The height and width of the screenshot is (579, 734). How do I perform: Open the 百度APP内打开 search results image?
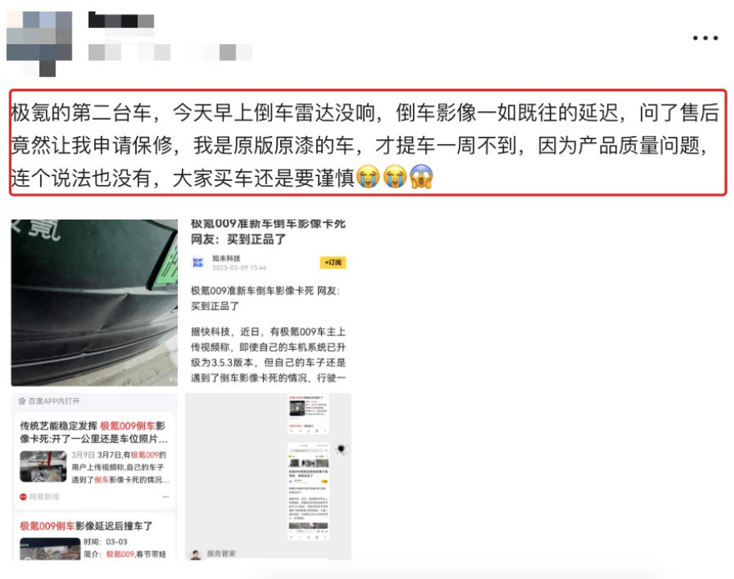point(94,476)
